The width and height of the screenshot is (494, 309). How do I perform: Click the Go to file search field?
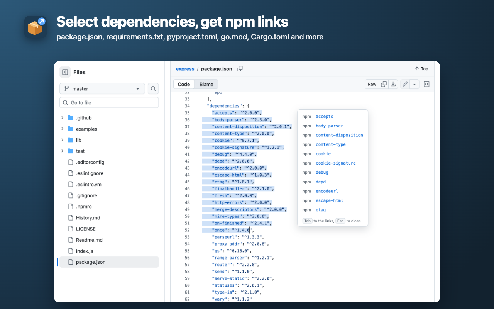pyautogui.click(x=109, y=102)
